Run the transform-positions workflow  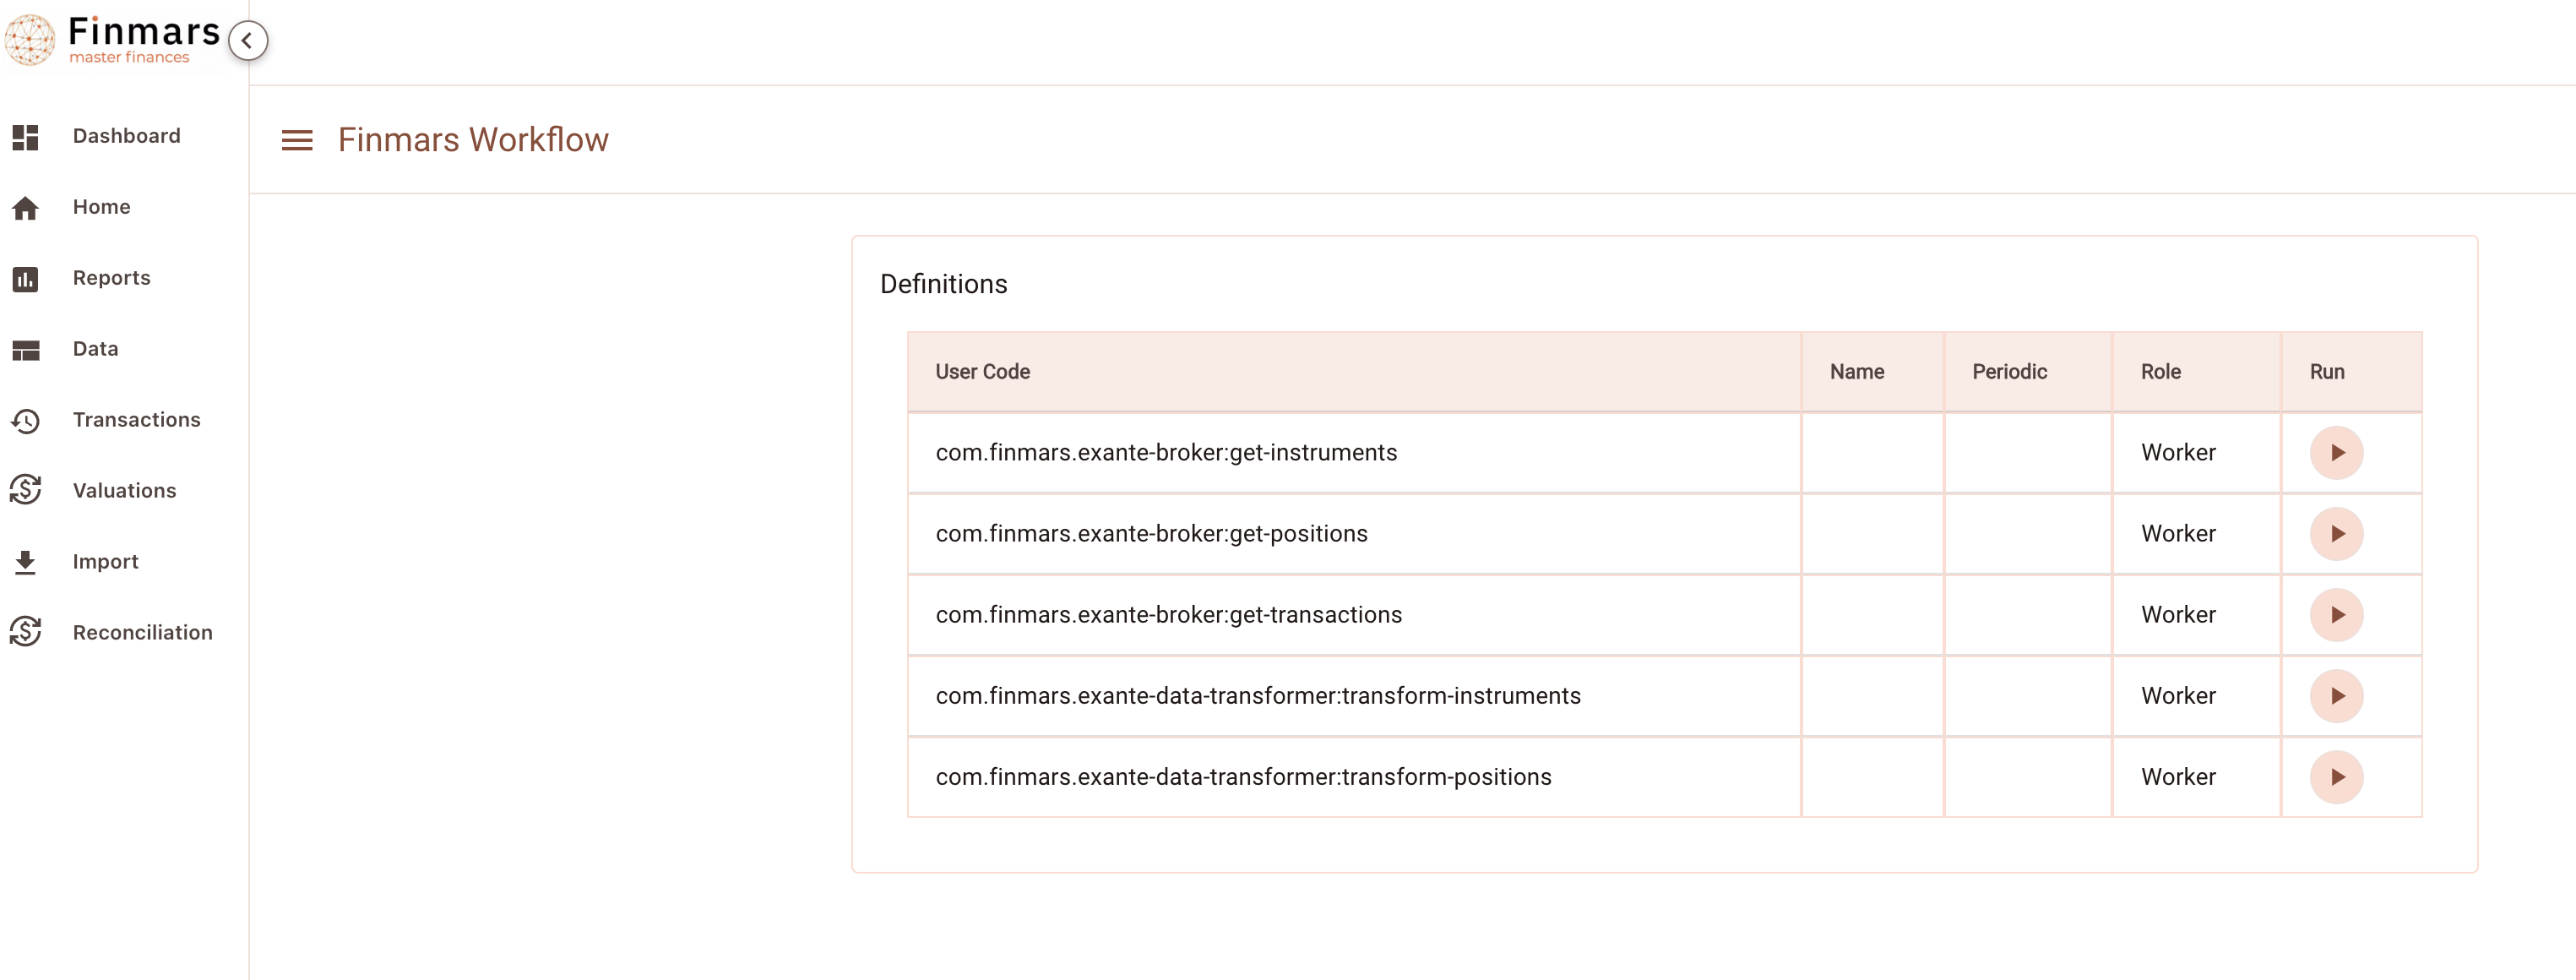pos(2336,777)
